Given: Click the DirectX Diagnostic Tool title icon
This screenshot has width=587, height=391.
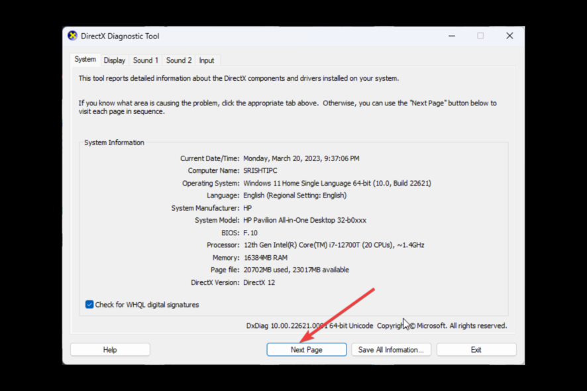Looking at the screenshot, I should coord(73,36).
